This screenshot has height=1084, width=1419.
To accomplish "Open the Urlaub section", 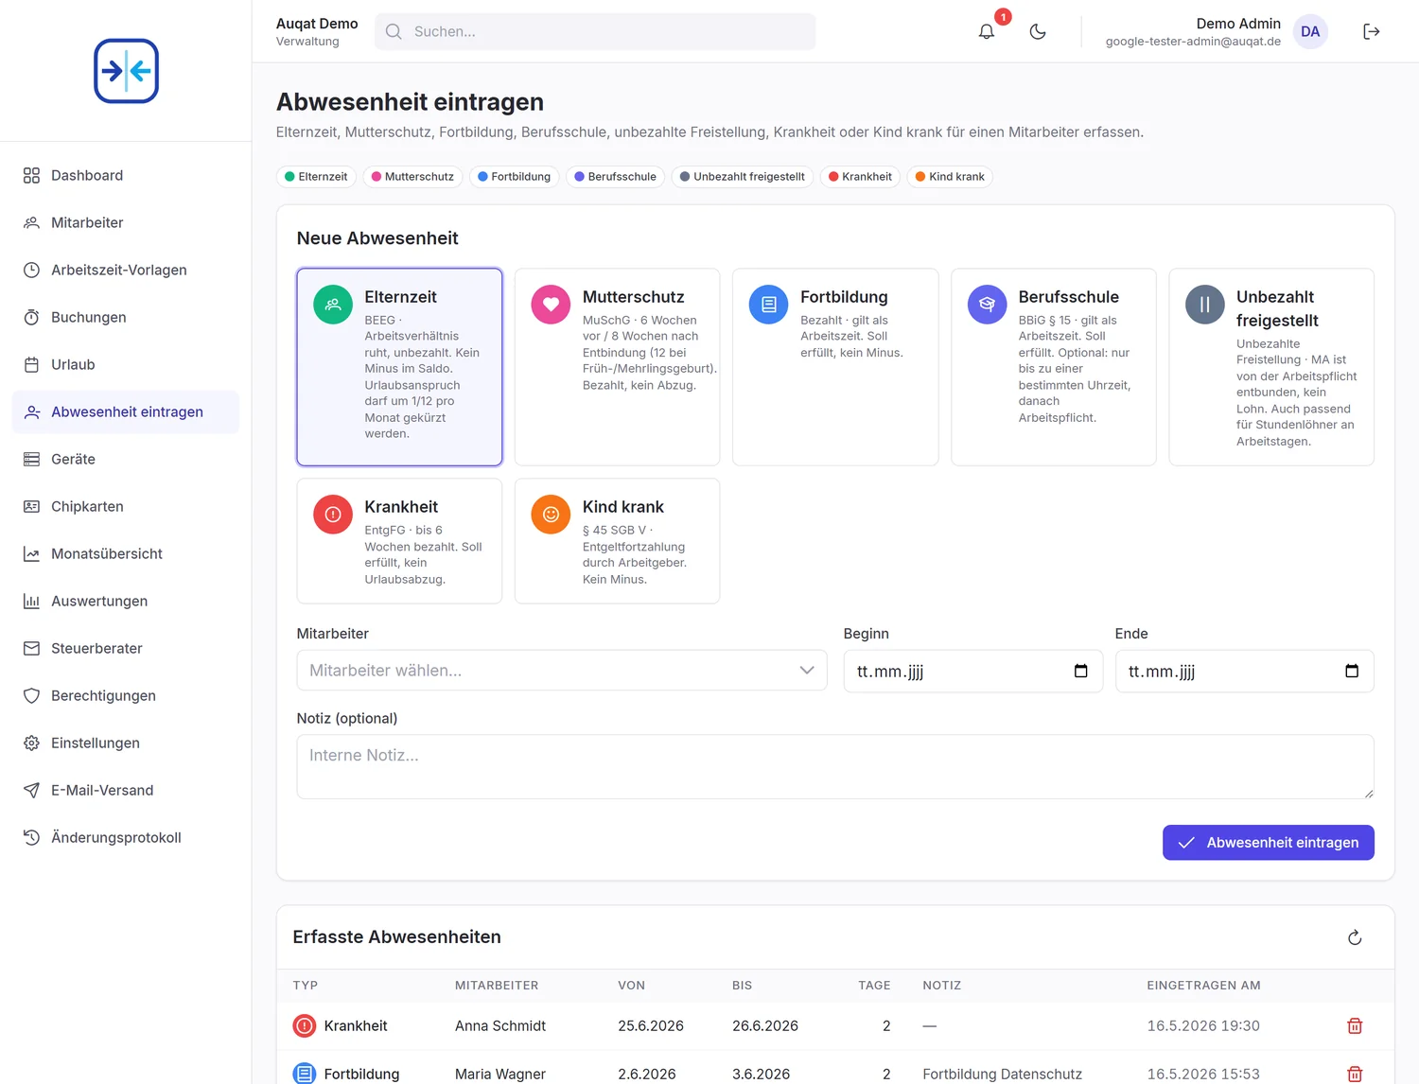I will [126, 364].
